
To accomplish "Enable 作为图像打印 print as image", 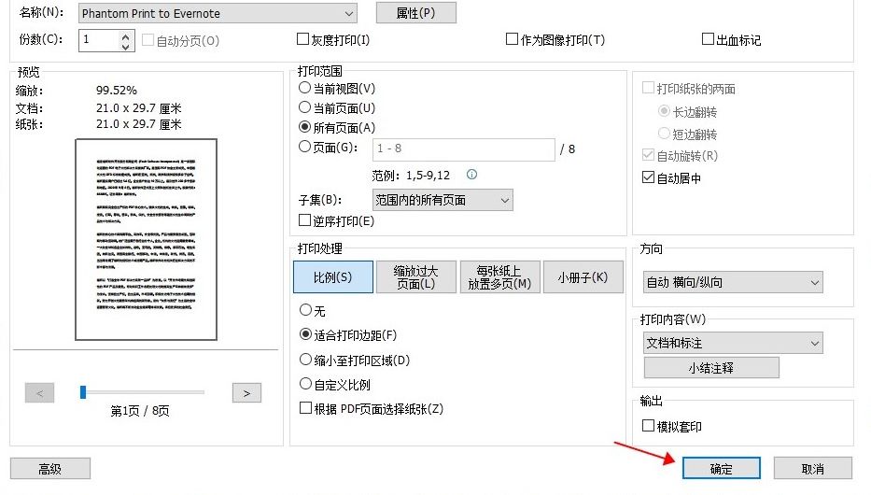I will (512, 39).
